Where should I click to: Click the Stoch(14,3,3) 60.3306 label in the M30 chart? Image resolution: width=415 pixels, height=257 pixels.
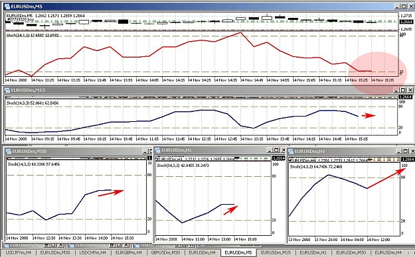34,164
